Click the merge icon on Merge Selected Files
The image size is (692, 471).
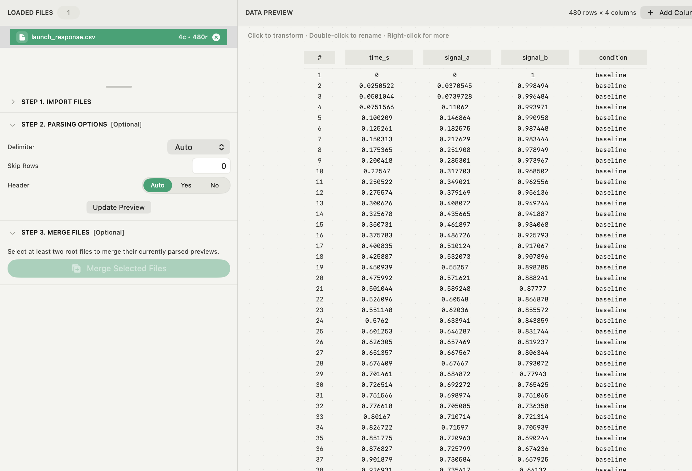pos(76,268)
